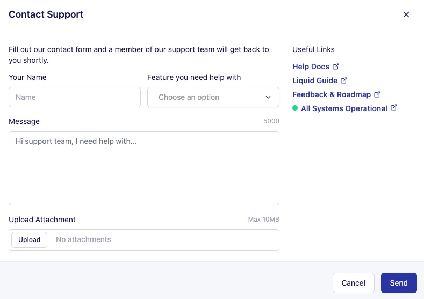Screen dimensions: 424x299
Task: Visit the Feedback & Roadmap link
Action: (332, 94)
